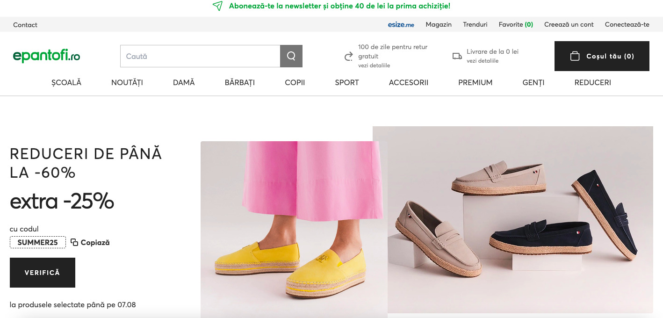Image resolution: width=663 pixels, height=318 pixels.
Task: Open the esize.me link
Action: 401,25
